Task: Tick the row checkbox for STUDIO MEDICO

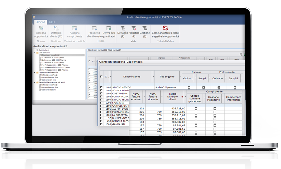Action: (x=101, y=87)
